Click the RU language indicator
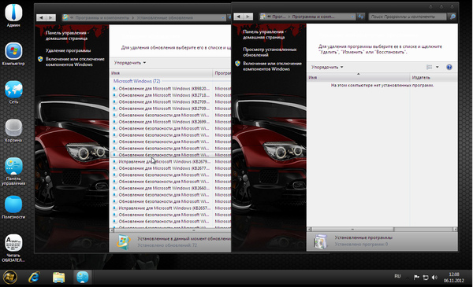473x287 pixels. point(397,276)
